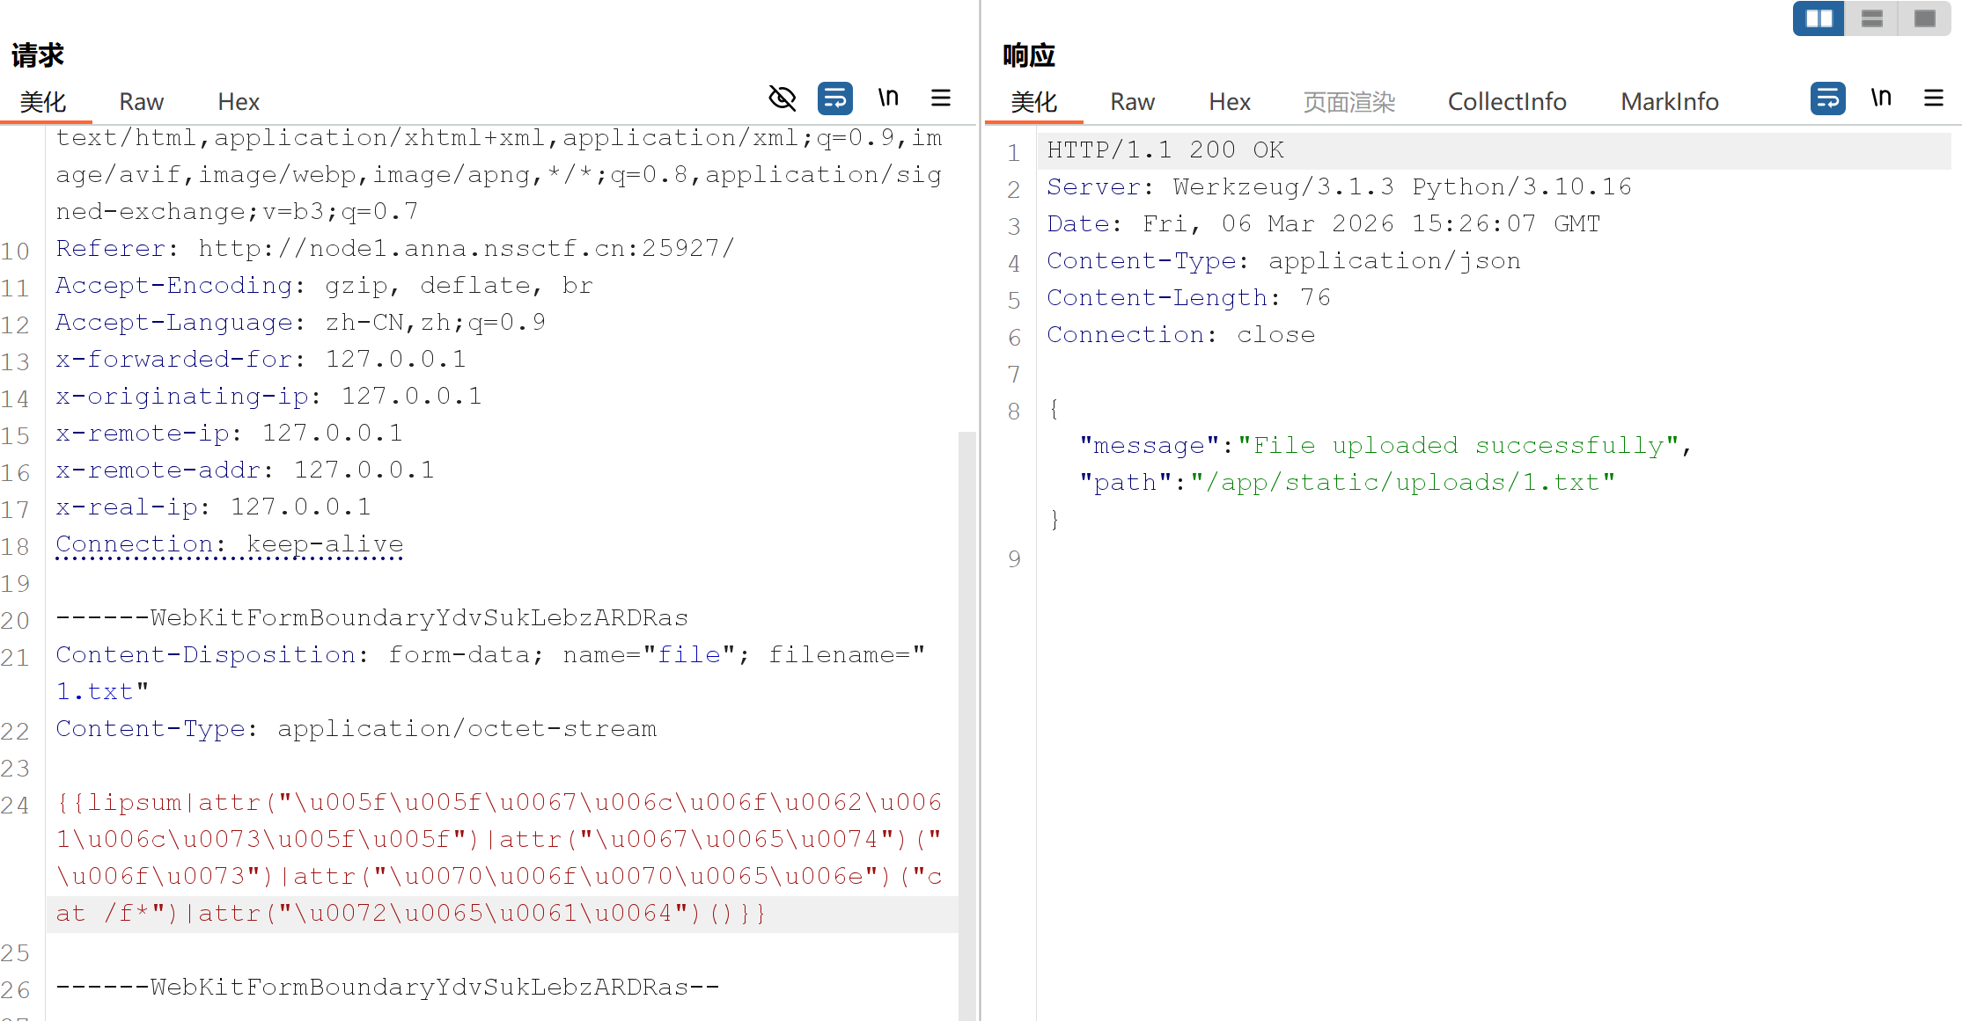The image size is (1962, 1021).
Task: Click the Referer header line in request
Action: tap(394, 249)
